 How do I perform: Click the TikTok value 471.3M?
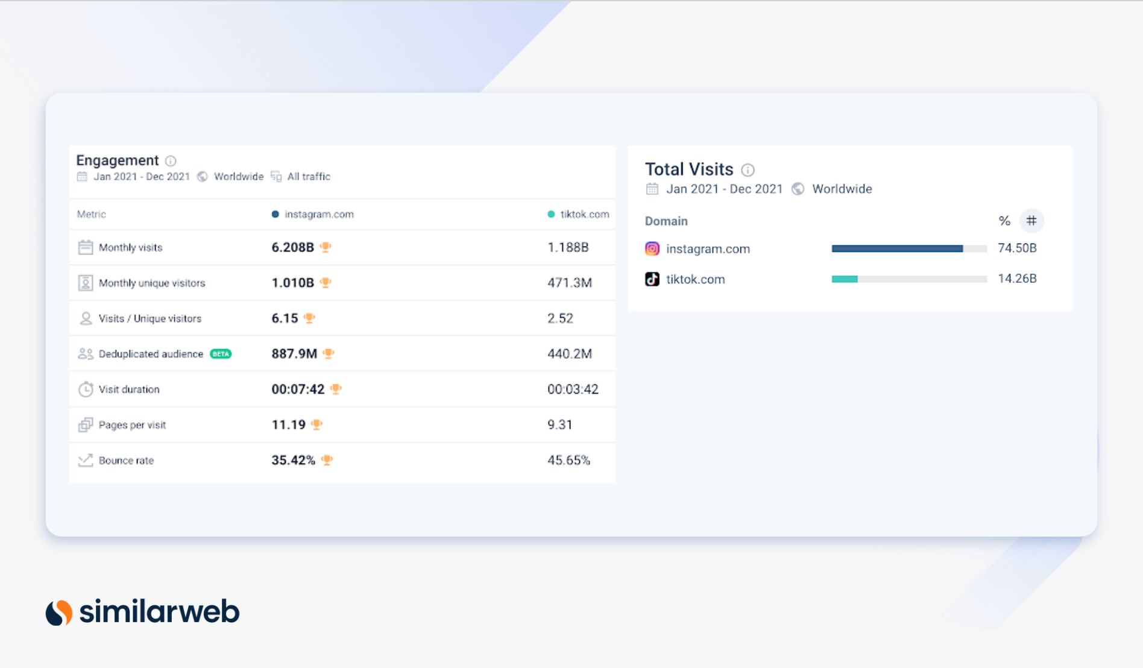coord(570,283)
